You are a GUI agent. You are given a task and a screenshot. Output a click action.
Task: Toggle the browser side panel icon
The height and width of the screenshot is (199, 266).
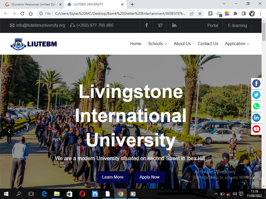[x=244, y=14]
